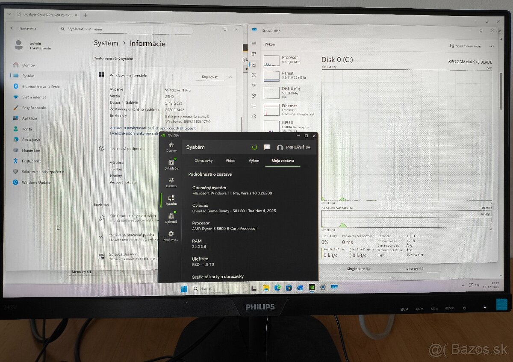513x362 pixels.
Task: Click the Vyhľadať nastavenie search field
Action: 126,29
